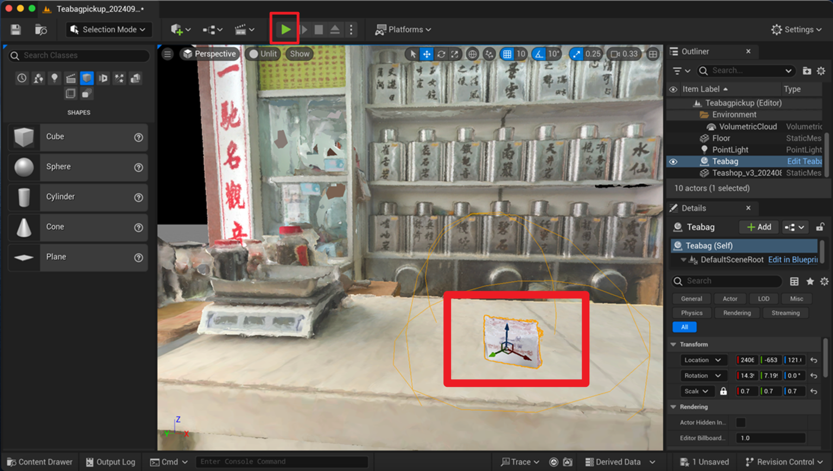Image resolution: width=833 pixels, height=471 pixels.
Task: Open the Content Drawer
Action: coord(39,462)
